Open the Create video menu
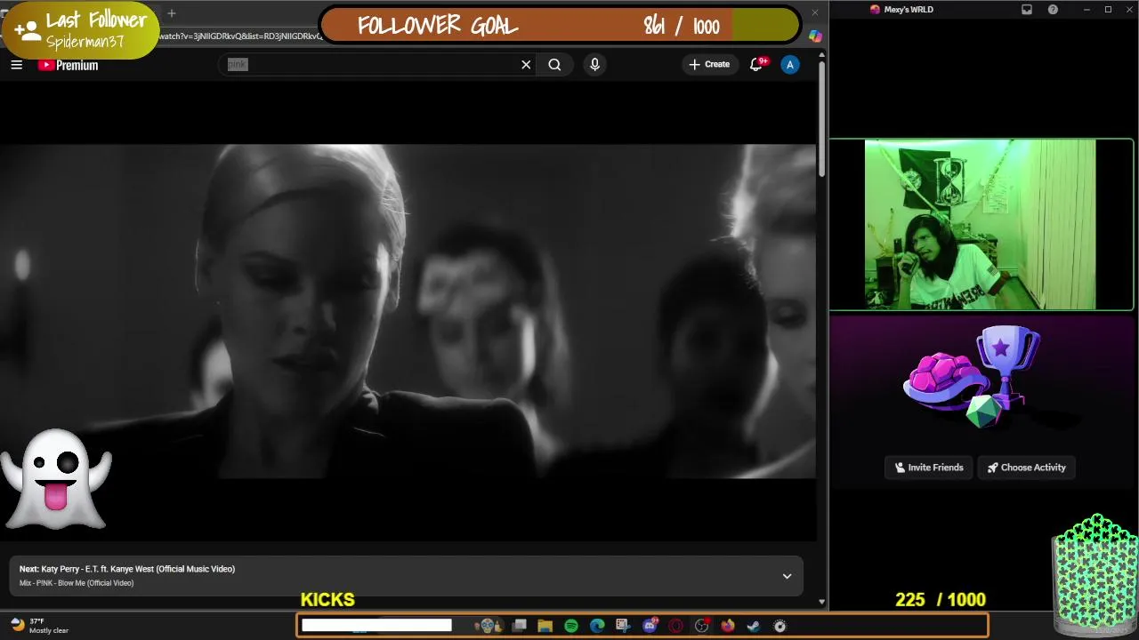 click(709, 64)
